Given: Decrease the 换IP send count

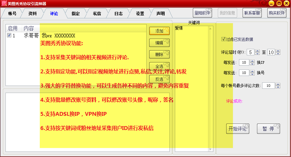Looking at the screenshot, I should tap(252, 64).
